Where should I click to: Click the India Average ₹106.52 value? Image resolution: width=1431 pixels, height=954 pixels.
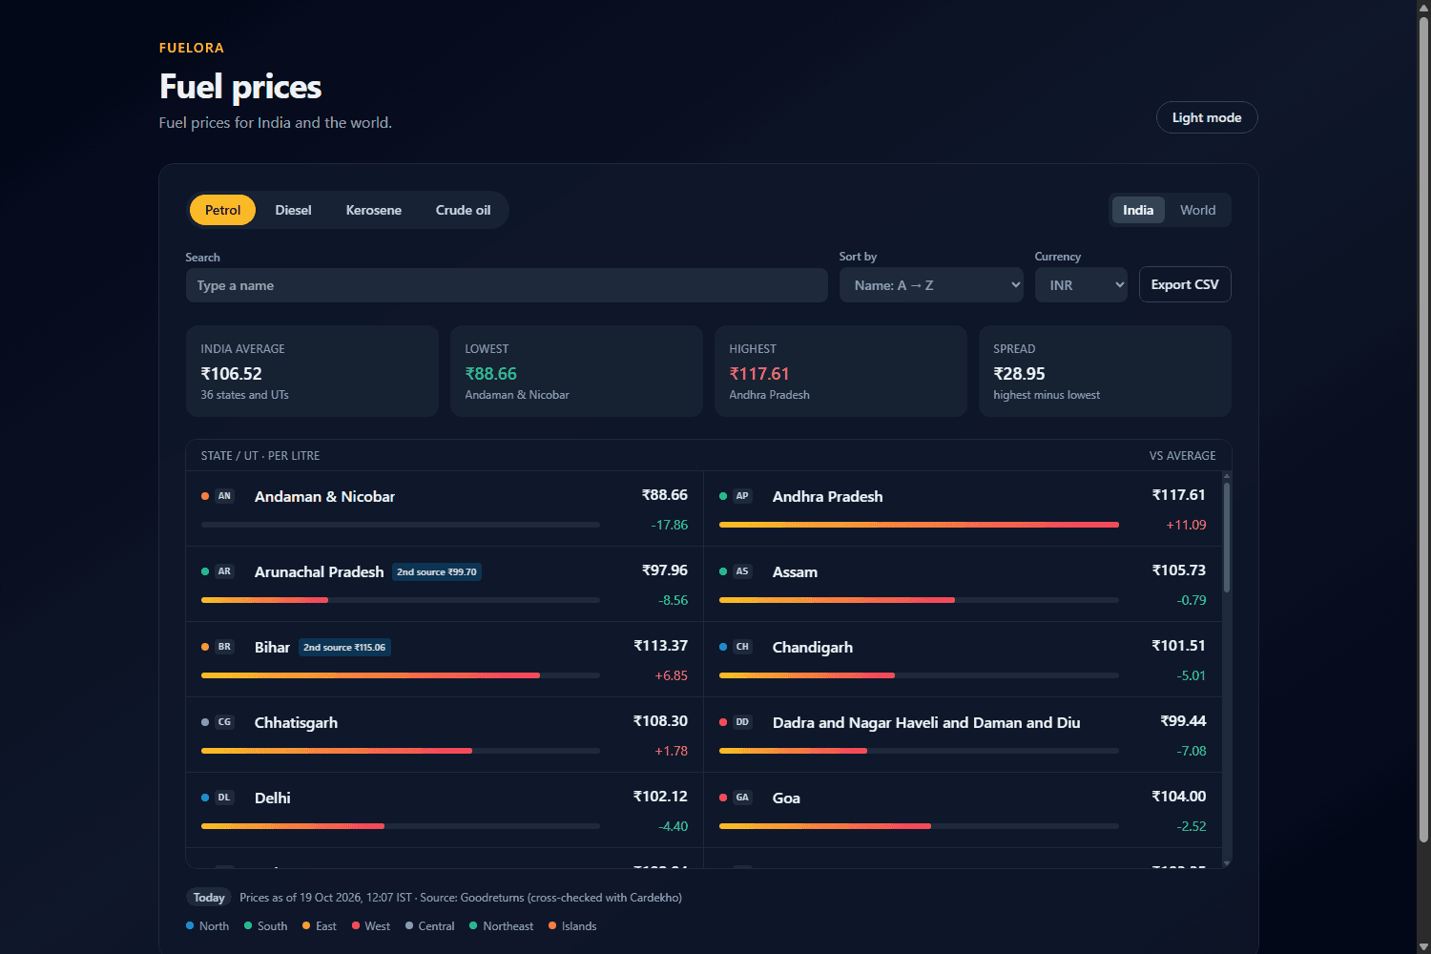231,374
